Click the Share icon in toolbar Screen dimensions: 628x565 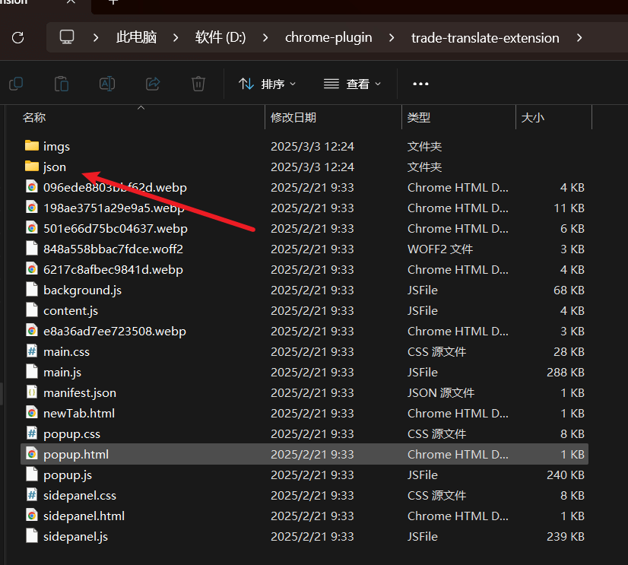coord(153,84)
